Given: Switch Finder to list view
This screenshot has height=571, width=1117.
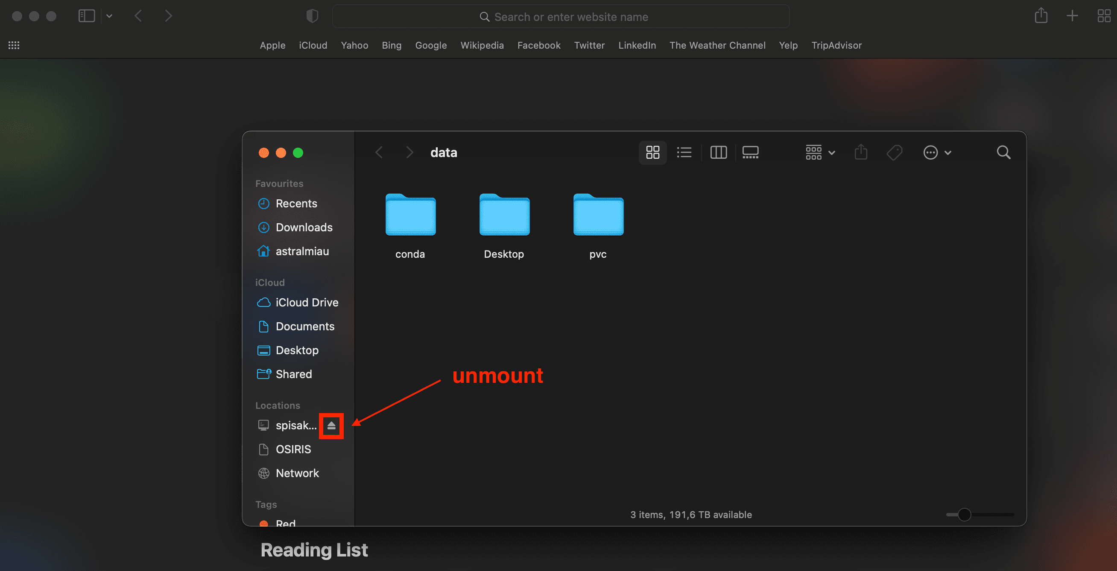Looking at the screenshot, I should point(684,152).
